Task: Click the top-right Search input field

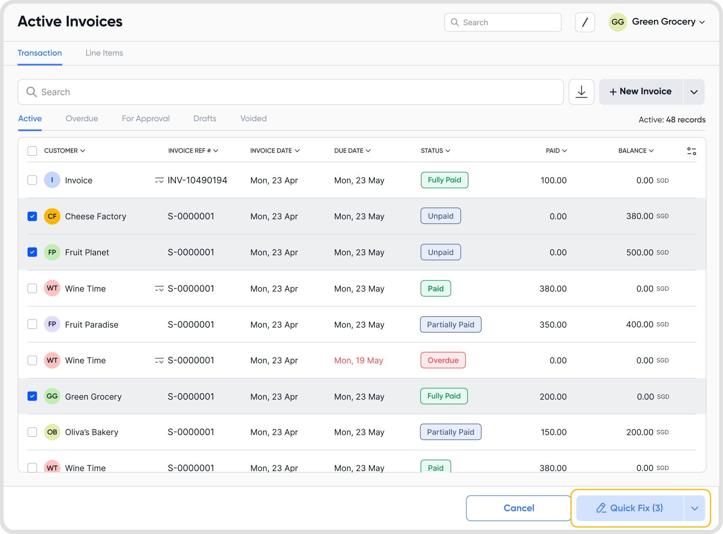Action: click(x=503, y=22)
